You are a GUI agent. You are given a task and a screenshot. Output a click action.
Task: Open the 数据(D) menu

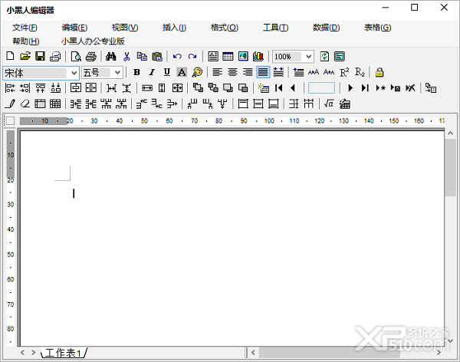(327, 28)
